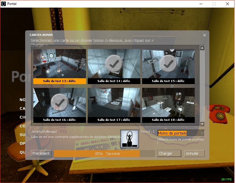
Task: Choose Salle de test 18 map thumbnail
Action: pos(168,102)
